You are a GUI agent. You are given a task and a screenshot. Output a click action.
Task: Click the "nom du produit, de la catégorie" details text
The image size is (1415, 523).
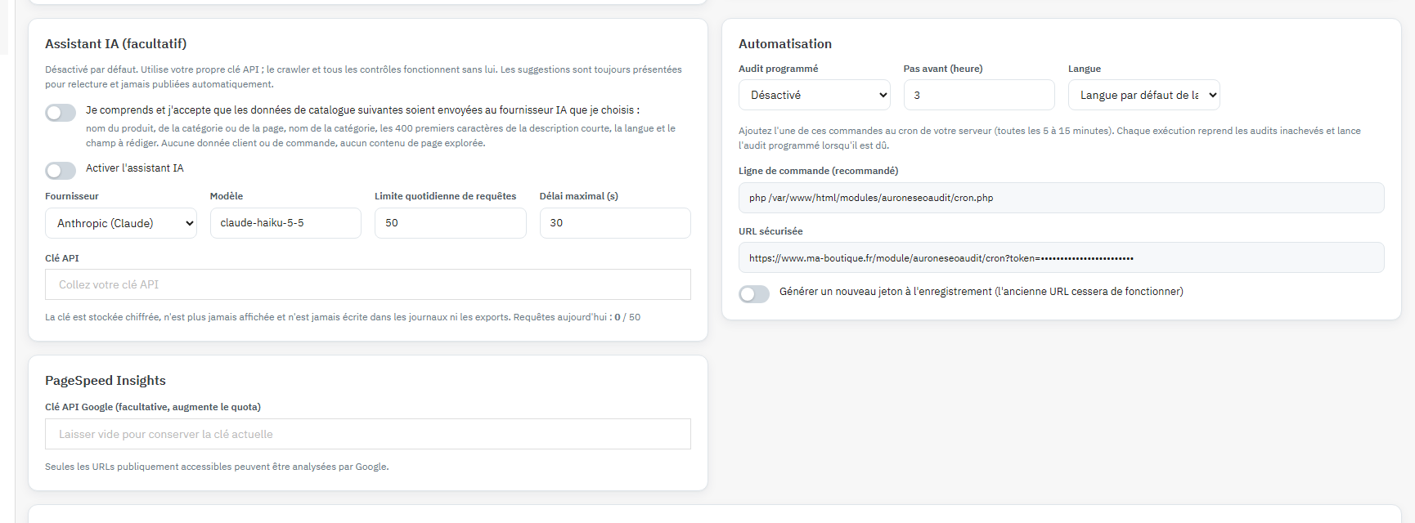click(381, 136)
